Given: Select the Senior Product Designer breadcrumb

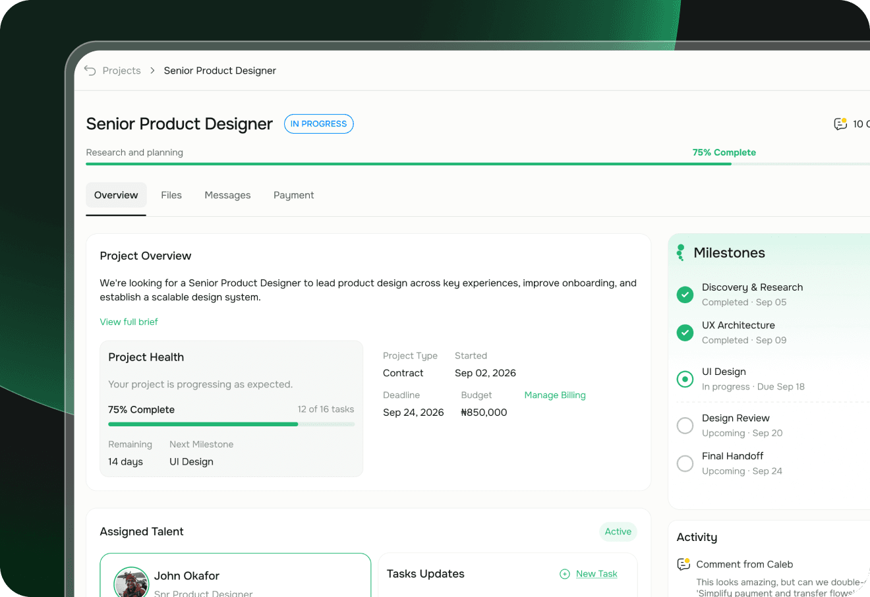Looking at the screenshot, I should click(219, 71).
